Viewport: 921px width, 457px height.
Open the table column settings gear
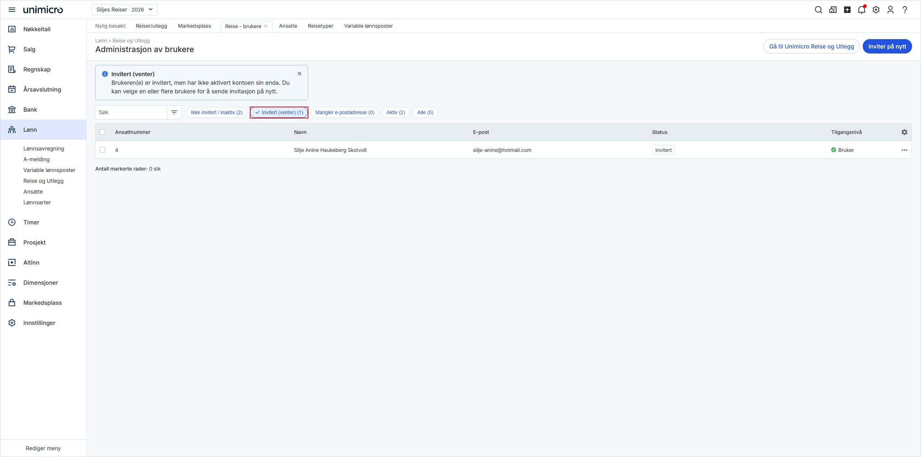pyautogui.click(x=904, y=132)
